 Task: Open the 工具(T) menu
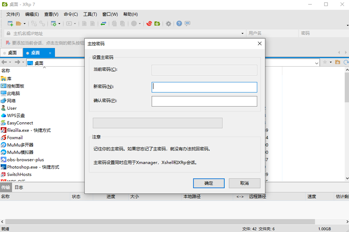click(90, 14)
